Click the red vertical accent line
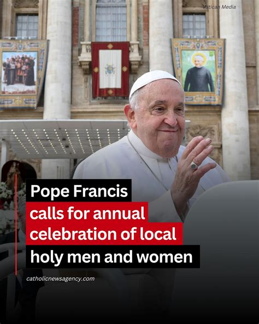Image resolution: width=259 pixels, height=324 pixels. click(16, 224)
